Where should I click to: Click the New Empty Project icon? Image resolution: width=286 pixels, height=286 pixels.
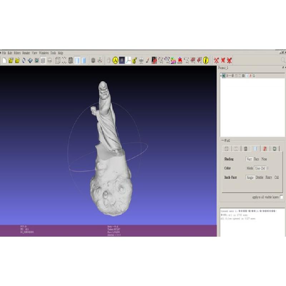tap(4, 60)
